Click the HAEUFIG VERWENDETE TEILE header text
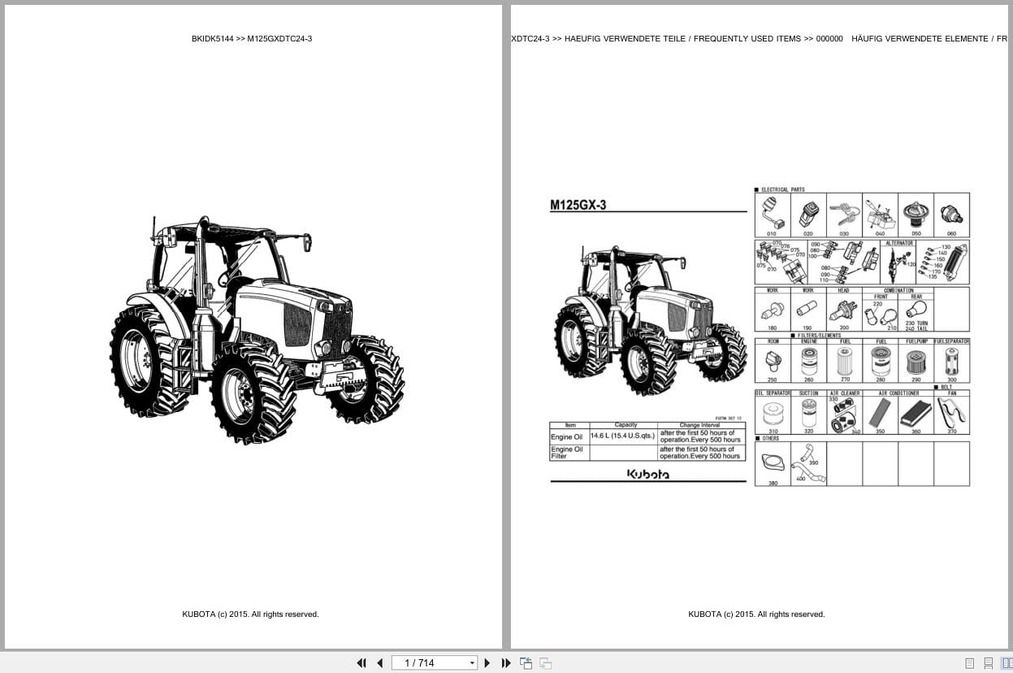 pos(625,38)
